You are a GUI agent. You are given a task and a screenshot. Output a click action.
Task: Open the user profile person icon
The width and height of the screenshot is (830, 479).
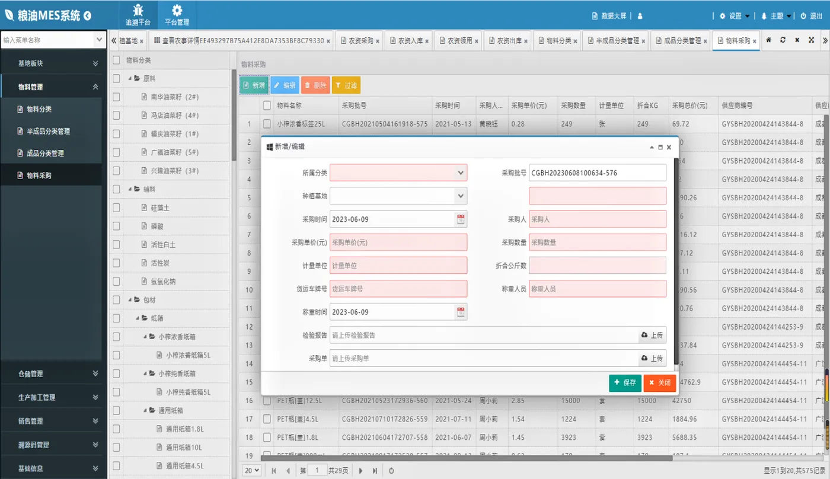point(640,16)
